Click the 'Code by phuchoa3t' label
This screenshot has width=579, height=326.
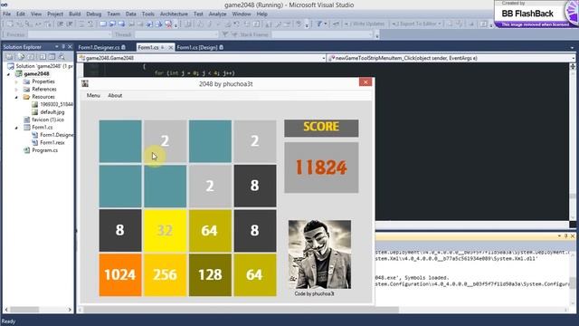[314, 293]
